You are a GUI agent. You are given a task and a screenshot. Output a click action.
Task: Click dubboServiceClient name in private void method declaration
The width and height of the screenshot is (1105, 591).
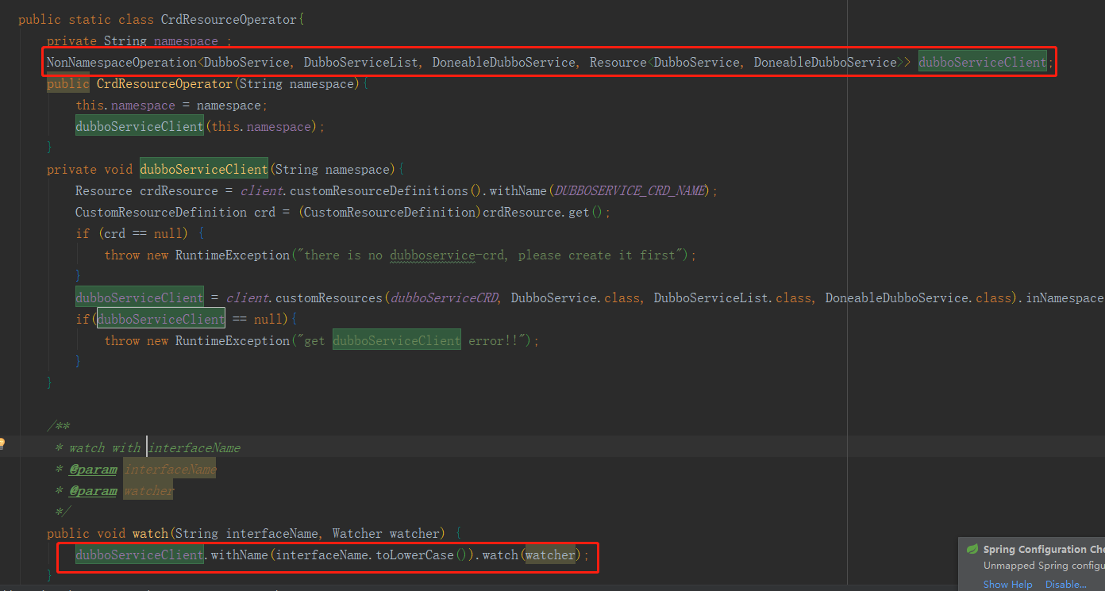click(204, 169)
